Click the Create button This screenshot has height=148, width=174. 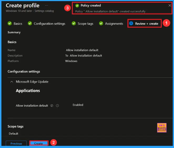[39, 143]
